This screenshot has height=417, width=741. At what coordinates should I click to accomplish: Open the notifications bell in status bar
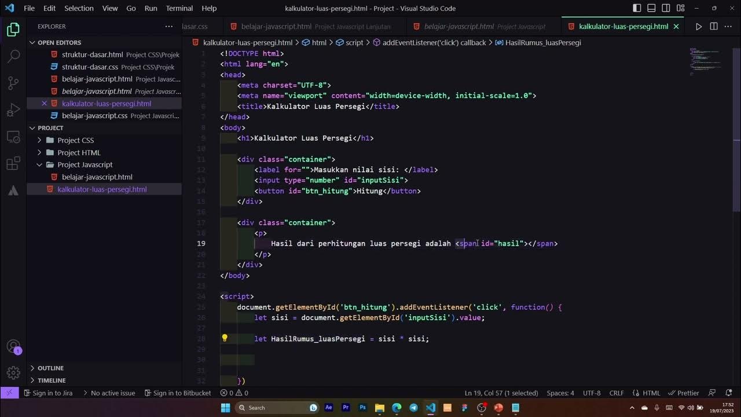tap(730, 393)
